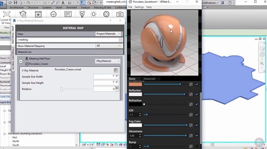Click the sun settings icon in ribbon
This screenshot has height=149, width=267.
(x=94, y=14)
